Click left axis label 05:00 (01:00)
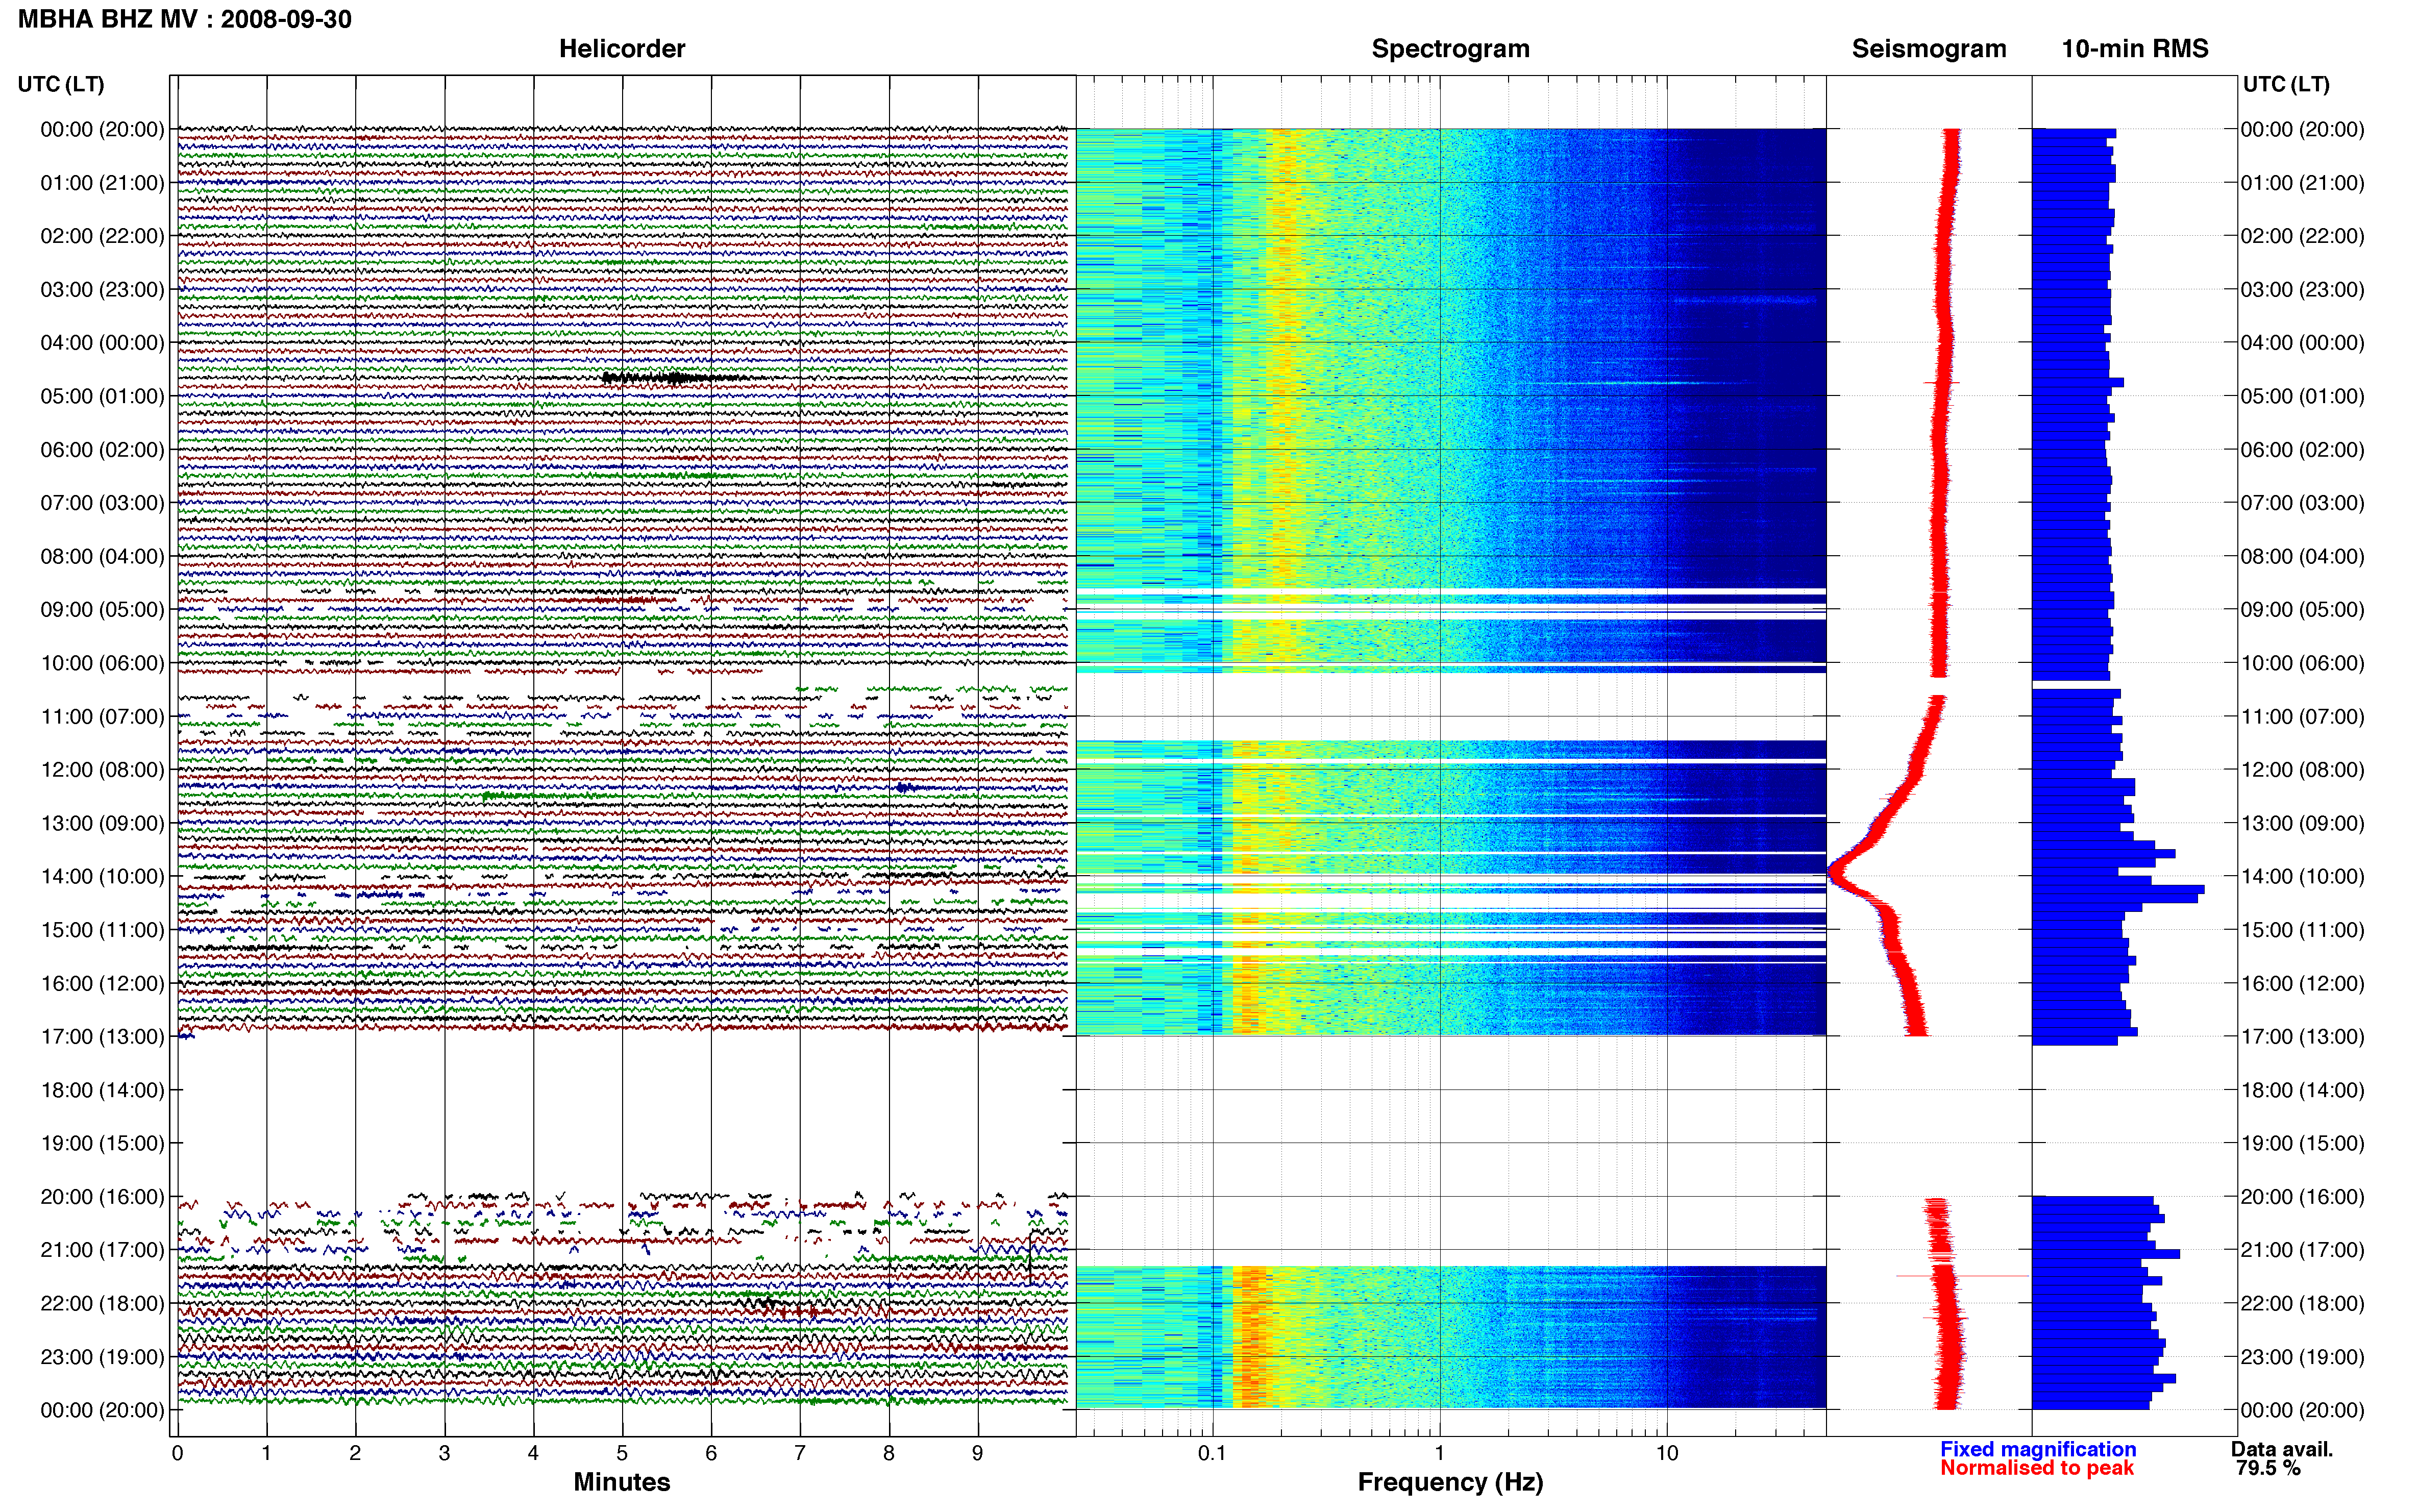The height and width of the screenshot is (1512, 2419). pyautogui.click(x=102, y=396)
